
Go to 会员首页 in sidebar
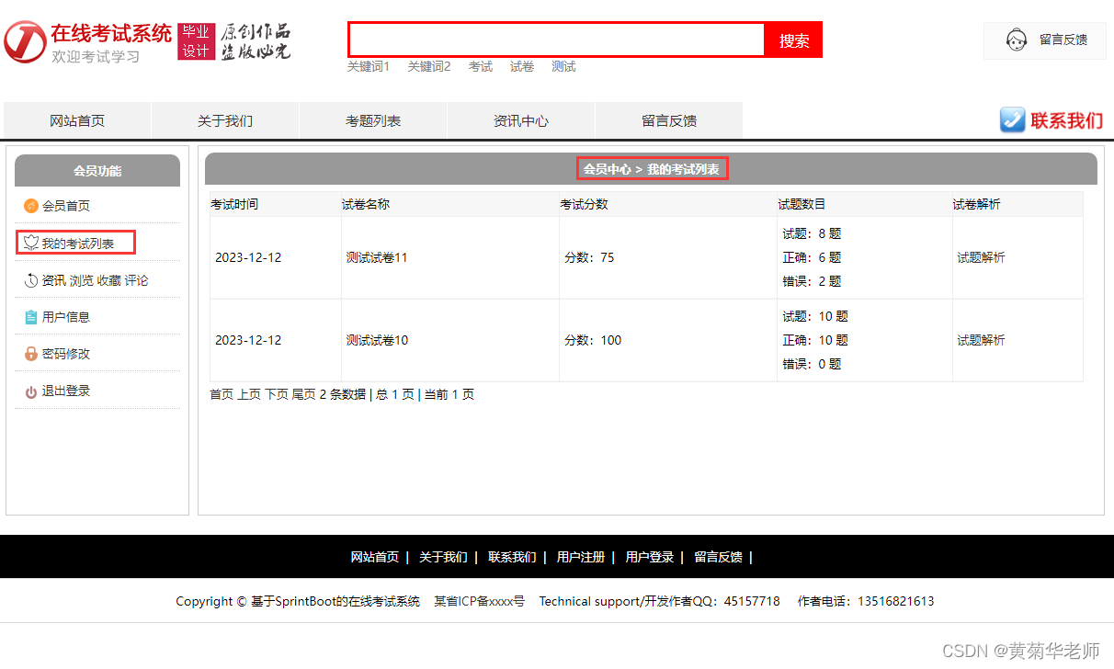pyautogui.click(x=66, y=206)
